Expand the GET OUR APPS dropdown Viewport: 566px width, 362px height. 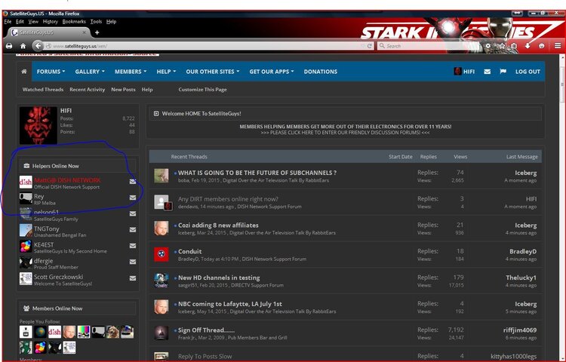(x=272, y=72)
